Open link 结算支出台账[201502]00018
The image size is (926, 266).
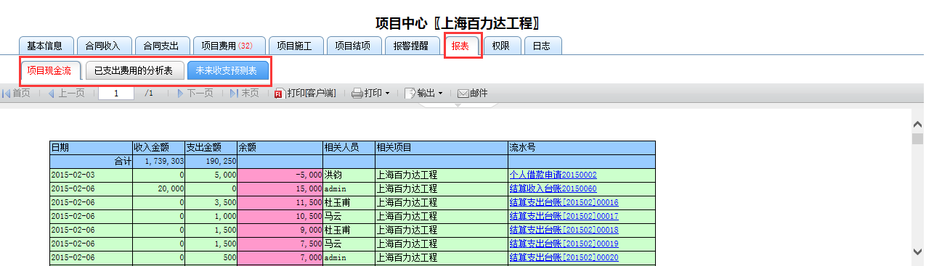564,230
